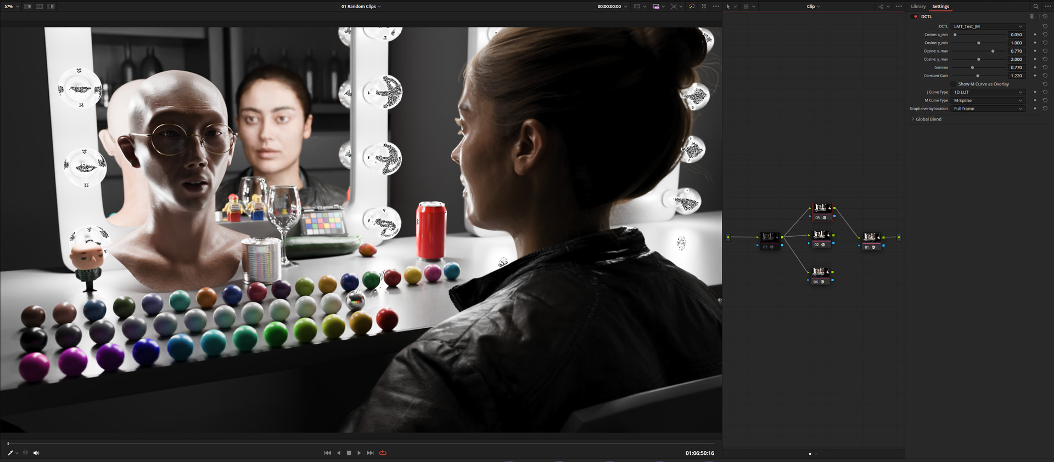The width and height of the screenshot is (1054, 462).
Task: Toggle the DCTL effect on/off switch
Action: click(915, 16)
